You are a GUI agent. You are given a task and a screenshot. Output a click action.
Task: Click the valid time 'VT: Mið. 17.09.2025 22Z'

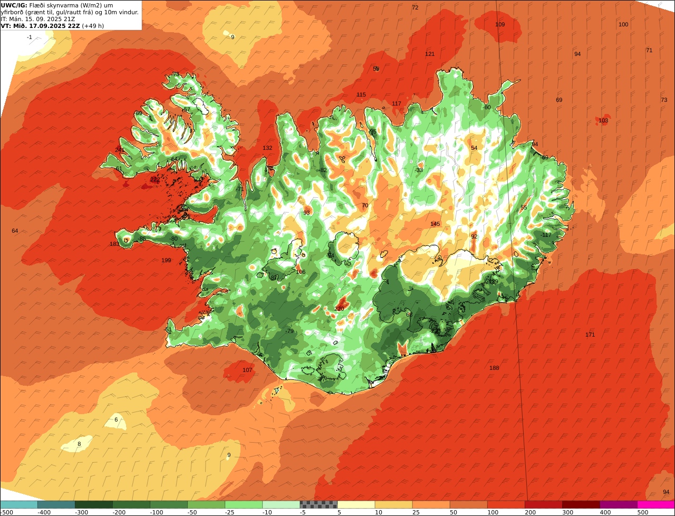click(x=41, y=26)
